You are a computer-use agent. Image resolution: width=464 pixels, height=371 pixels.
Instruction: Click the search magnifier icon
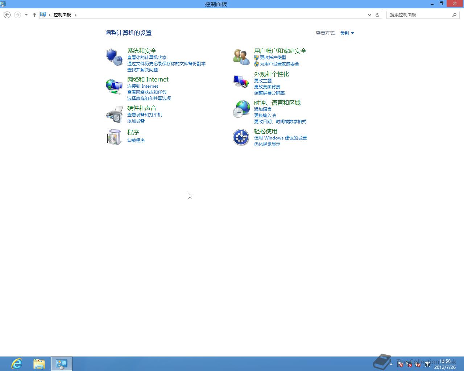(x=455, y=15)
